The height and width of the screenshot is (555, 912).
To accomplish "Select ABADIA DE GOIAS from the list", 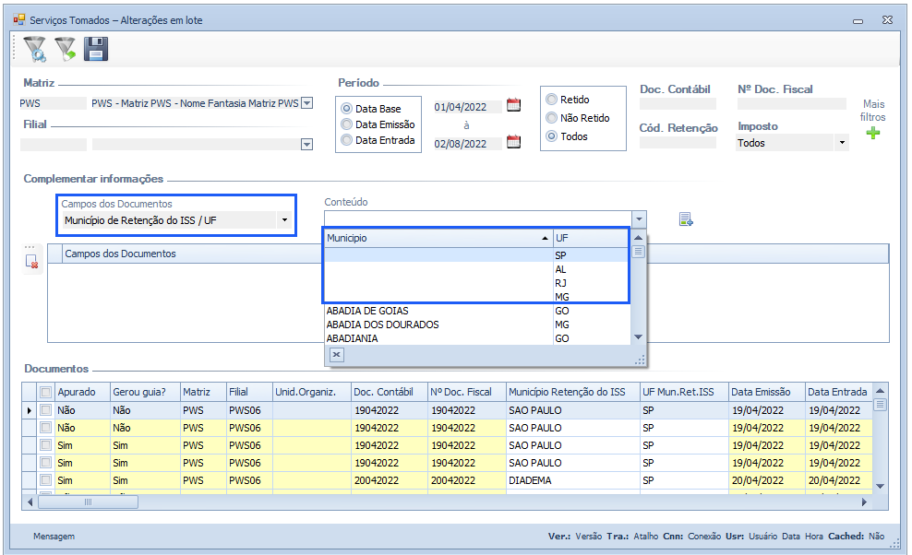I will 367,312.
